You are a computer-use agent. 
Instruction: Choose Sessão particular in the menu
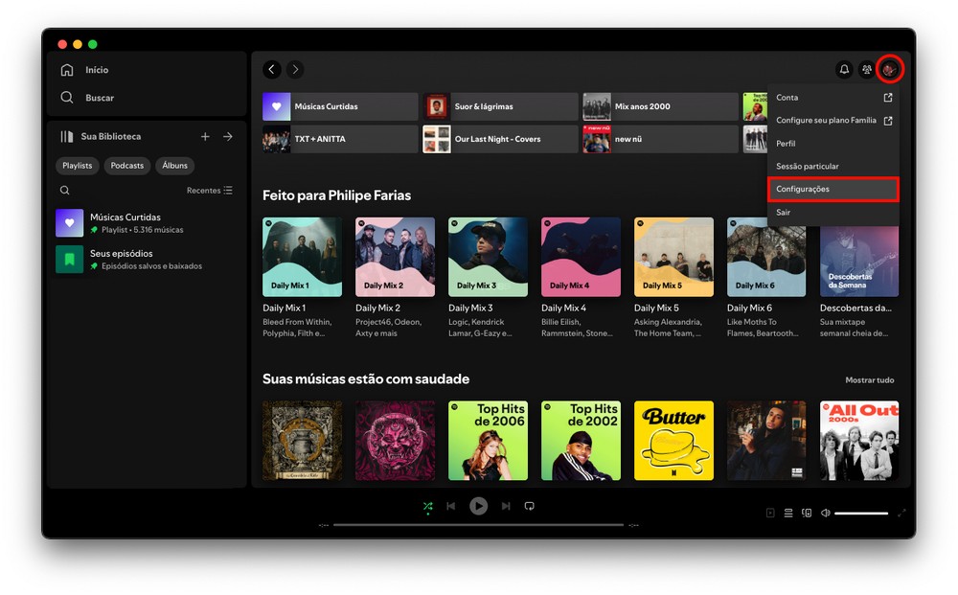[807, 167]
